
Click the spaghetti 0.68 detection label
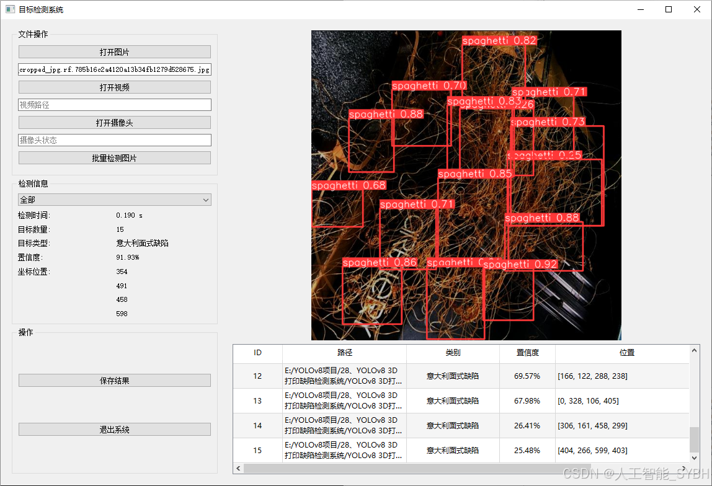pos(349,185)
